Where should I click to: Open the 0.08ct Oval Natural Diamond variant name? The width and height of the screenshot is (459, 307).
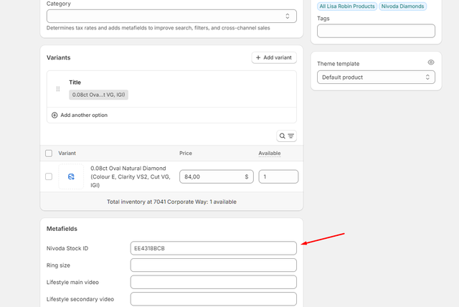131,176
